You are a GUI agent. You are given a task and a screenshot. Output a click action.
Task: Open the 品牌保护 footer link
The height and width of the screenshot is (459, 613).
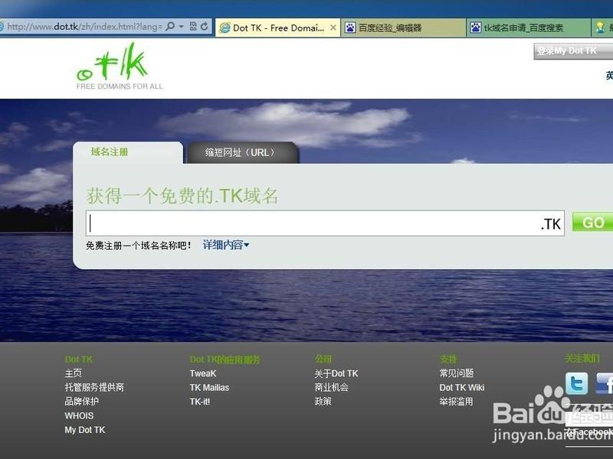[x=82, y=402]
